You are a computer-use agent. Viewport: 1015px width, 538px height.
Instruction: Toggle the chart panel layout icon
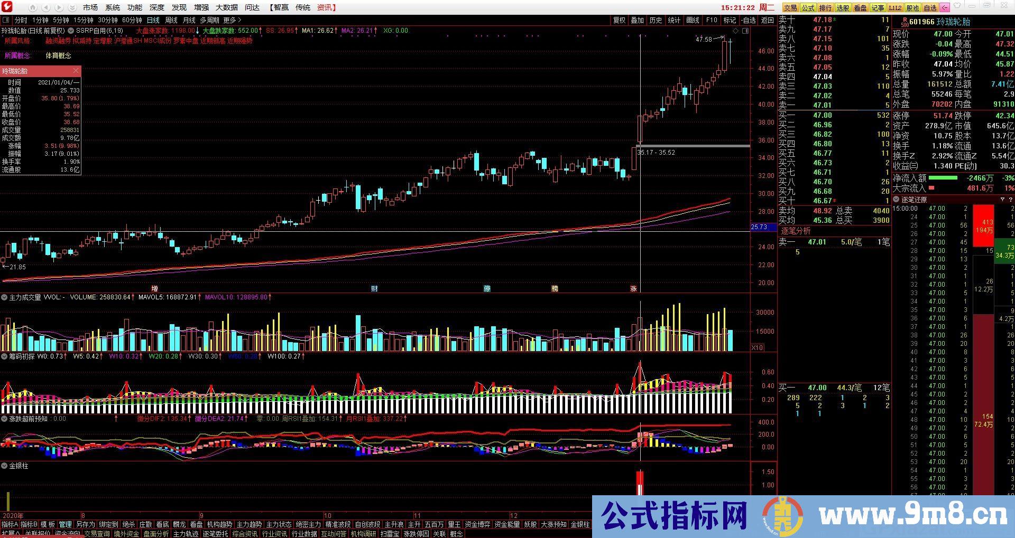coord(745,31)
